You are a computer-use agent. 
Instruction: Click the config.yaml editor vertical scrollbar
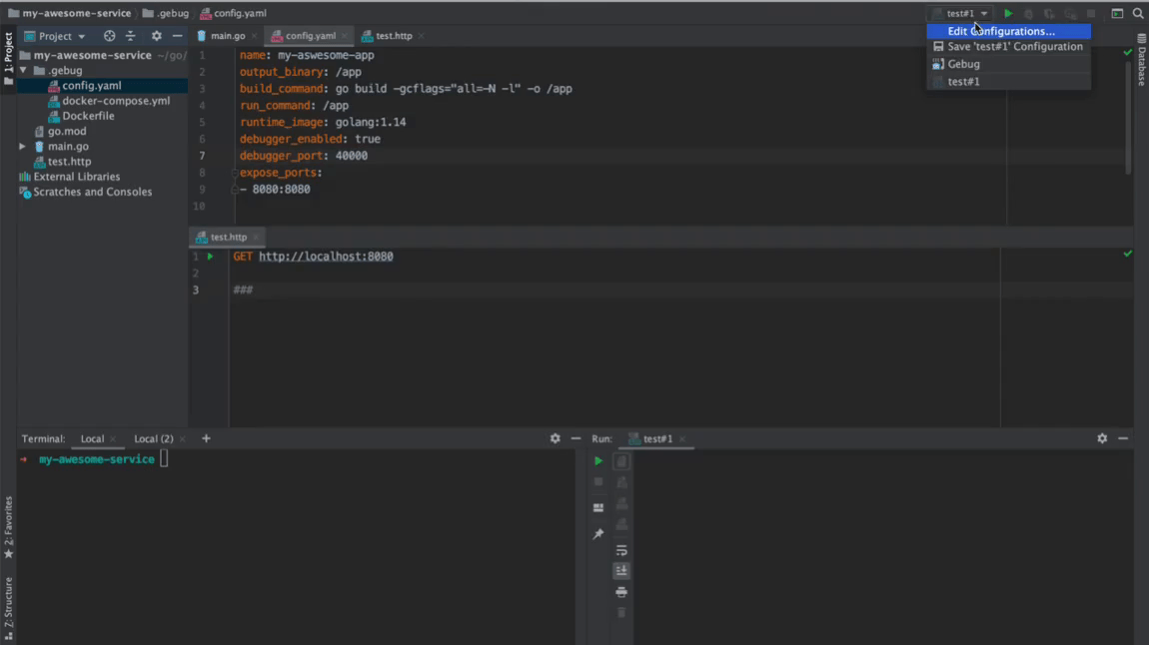pyautogui.click(x=1128, y=117)
